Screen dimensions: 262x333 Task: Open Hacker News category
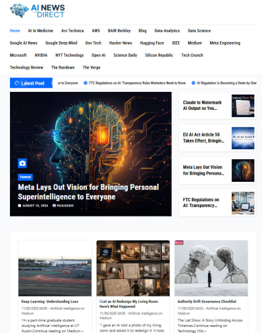(121, 43)
